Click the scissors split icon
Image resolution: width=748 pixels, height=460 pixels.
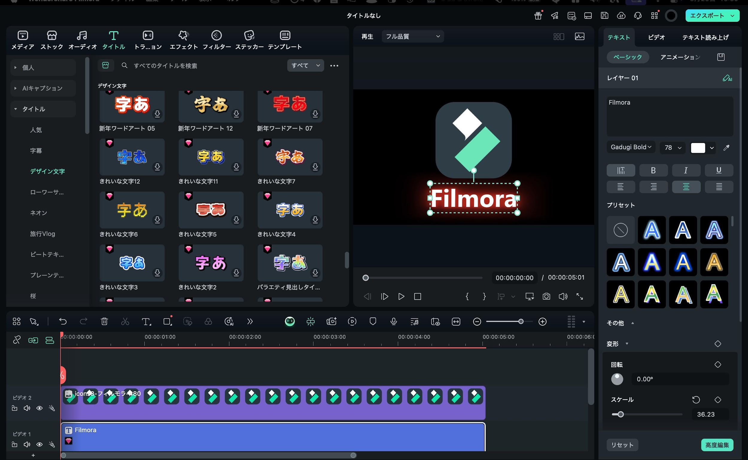click(x=125, y=321)
